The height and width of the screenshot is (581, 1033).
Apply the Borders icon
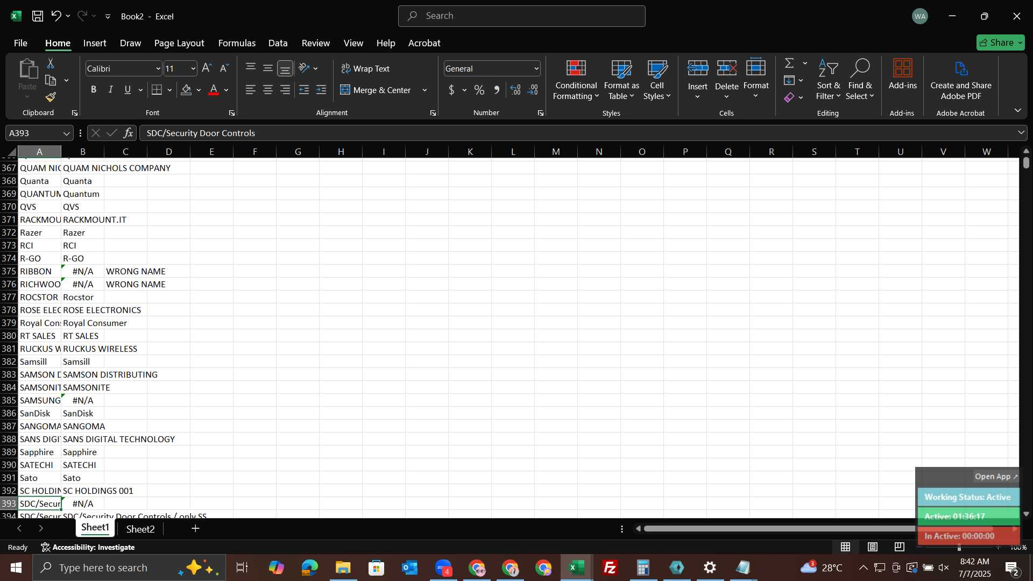[157, 90]
